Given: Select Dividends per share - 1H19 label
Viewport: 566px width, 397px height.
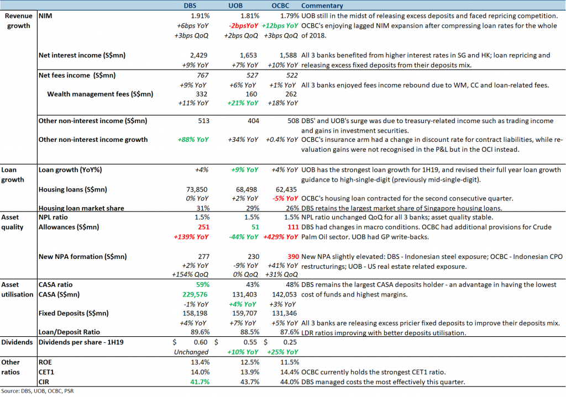Looking at the screenshot, I should [81, 342].
